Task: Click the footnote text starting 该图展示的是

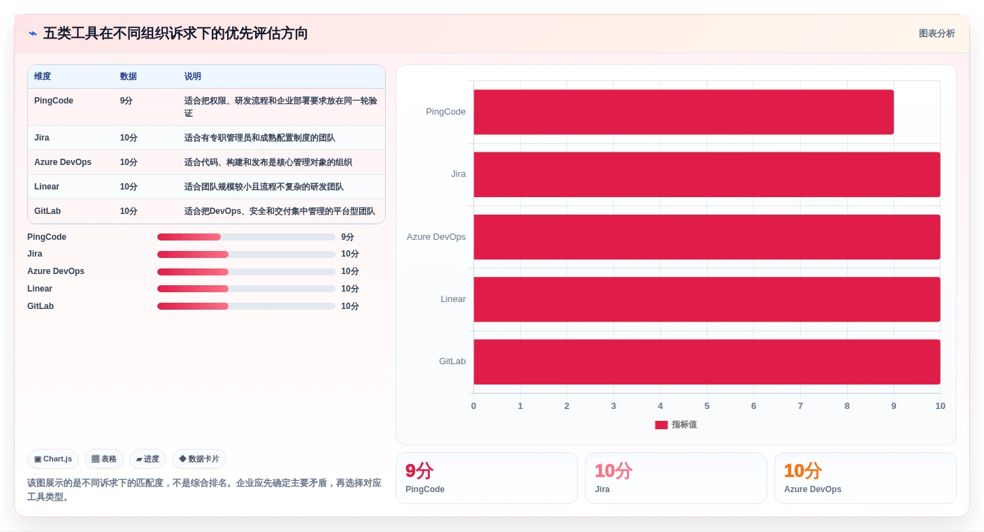Action: click(204, 490)
